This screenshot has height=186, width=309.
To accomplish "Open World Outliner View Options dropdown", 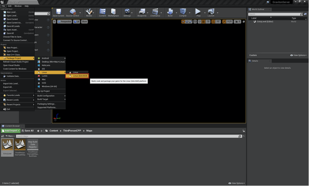I will [298, 55].
